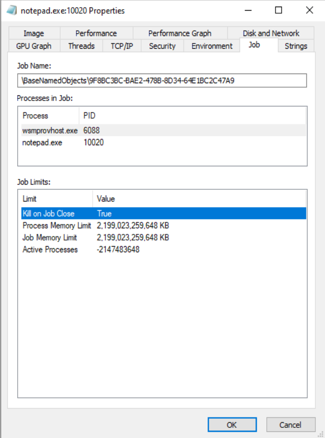Show the Environment tab
325x438 pixels.
212,46
